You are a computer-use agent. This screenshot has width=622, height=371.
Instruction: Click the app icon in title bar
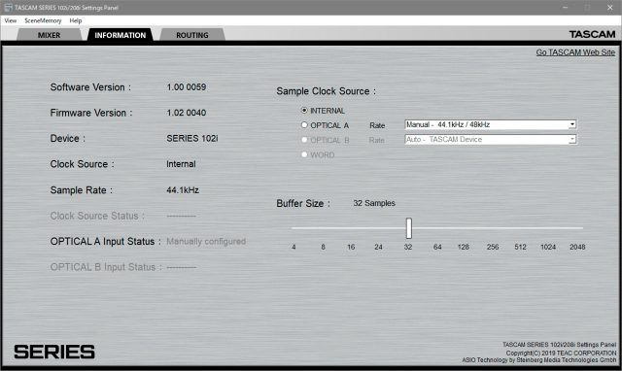click(8, 8)
